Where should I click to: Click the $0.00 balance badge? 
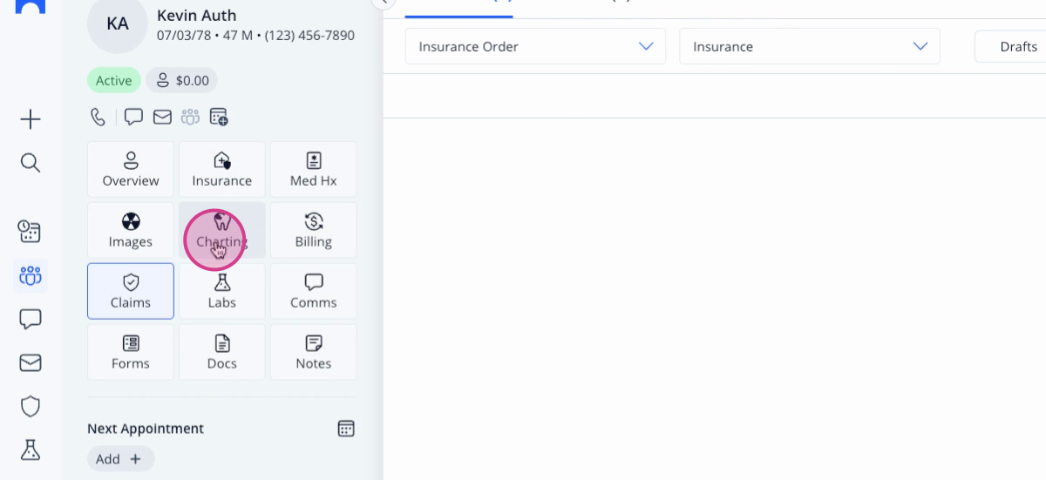[181, 80]
